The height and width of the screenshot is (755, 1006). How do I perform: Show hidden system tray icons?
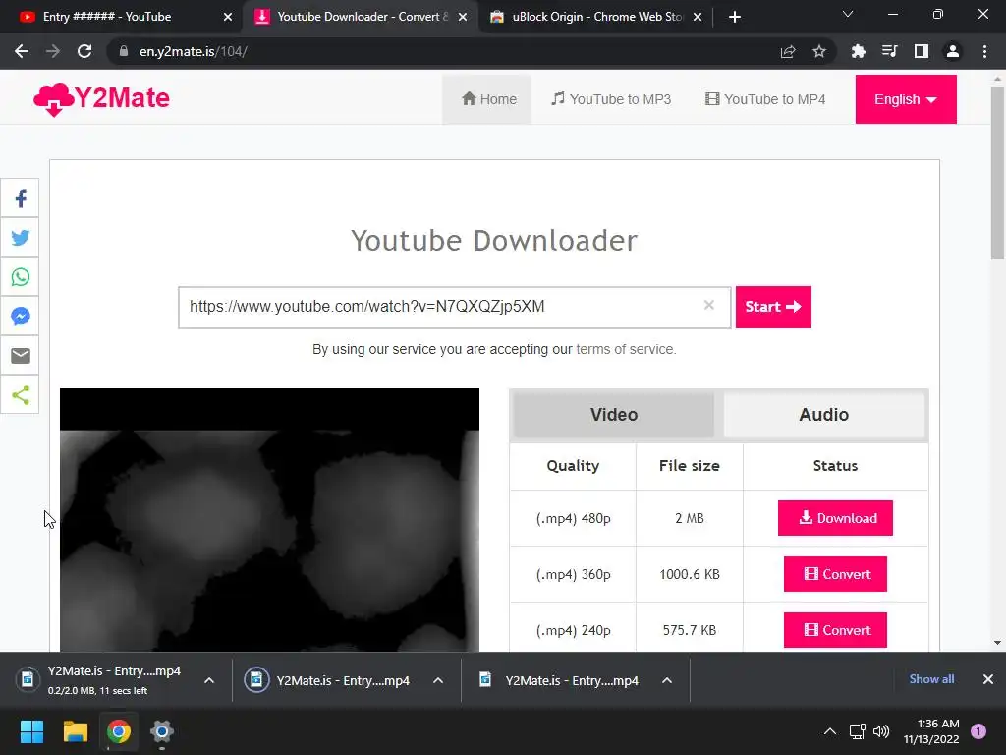pos(829,731)
